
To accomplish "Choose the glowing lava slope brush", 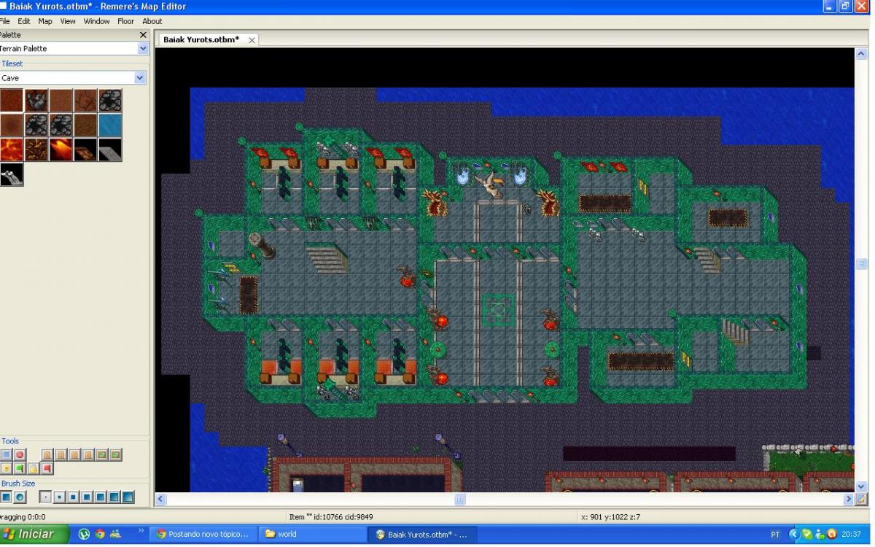I will point(61,150).
